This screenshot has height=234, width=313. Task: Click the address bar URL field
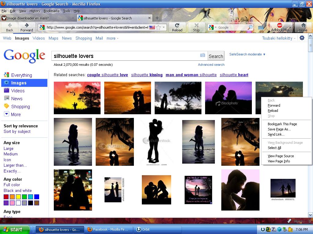coord(97,27)
